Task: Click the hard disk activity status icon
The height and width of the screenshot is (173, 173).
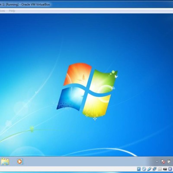Action: [139, 169]
